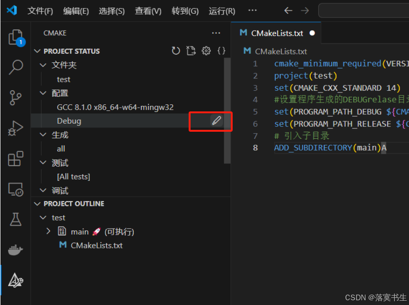This screenshot has height=305, width=409.
Task: Open the Remote Explorer icon
Action: tap(16, 189)
